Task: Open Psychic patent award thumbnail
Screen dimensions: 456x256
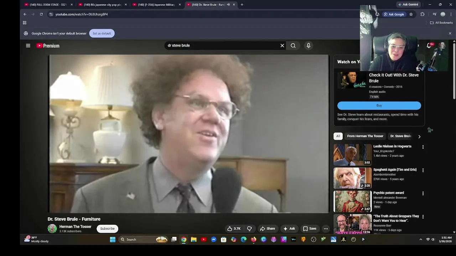Action: 352,201
